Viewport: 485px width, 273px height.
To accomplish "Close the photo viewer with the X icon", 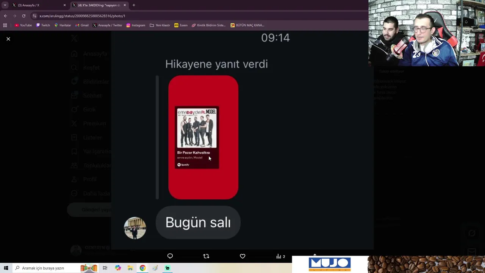I will (x=8, y=39).
